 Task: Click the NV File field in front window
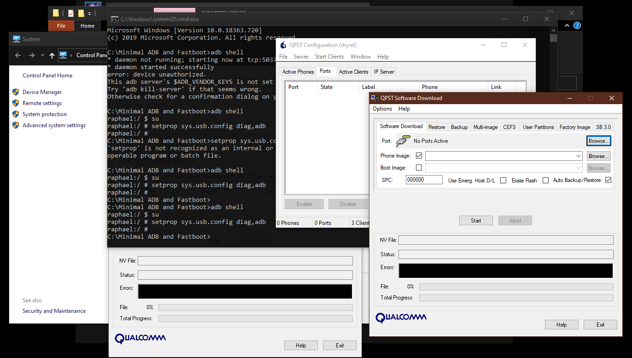point(506,240)
